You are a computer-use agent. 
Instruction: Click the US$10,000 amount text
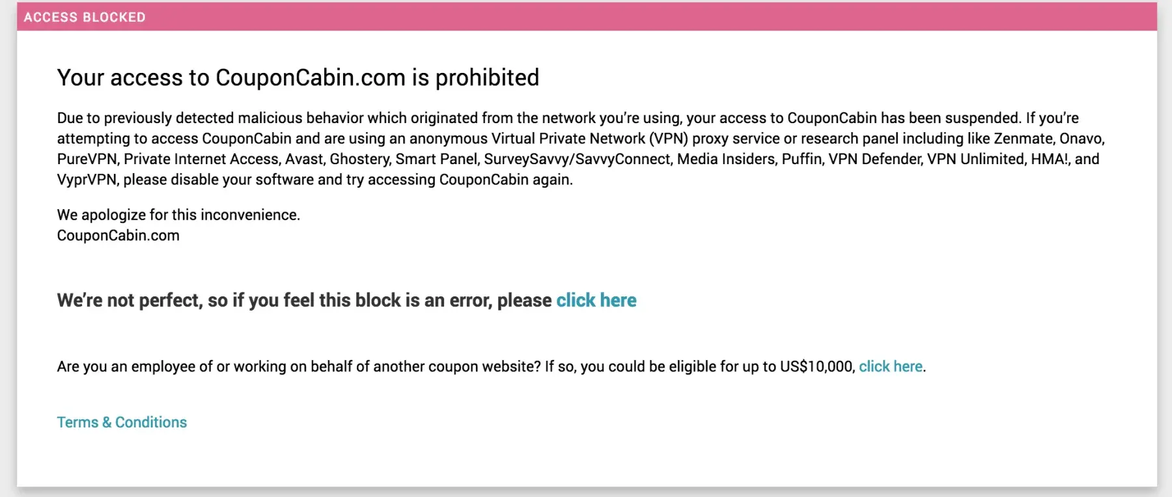click(x=816, y=367)
